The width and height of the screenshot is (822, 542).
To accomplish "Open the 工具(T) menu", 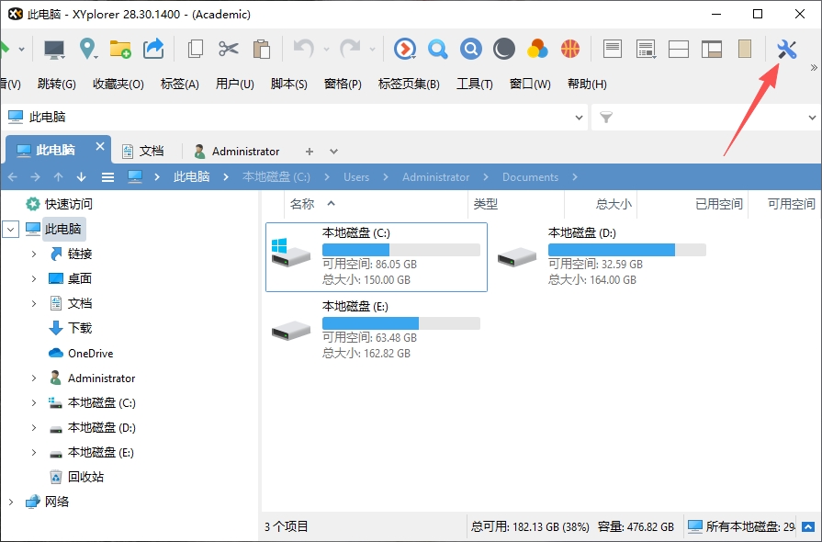I will [475, 84].
